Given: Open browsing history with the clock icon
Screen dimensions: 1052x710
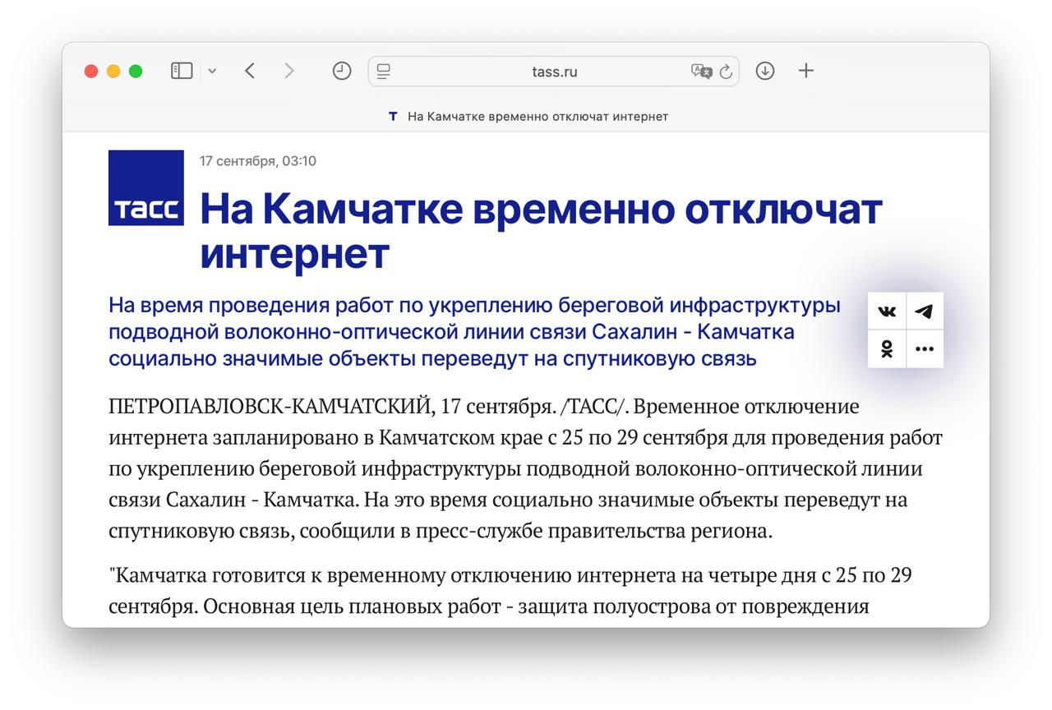Looking at the screenshot, I should pyautogui.click(x=342, y=71).
